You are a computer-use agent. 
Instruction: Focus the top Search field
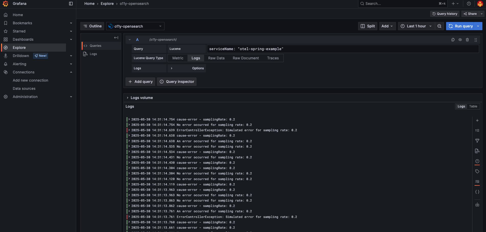(x=403, y=4)
